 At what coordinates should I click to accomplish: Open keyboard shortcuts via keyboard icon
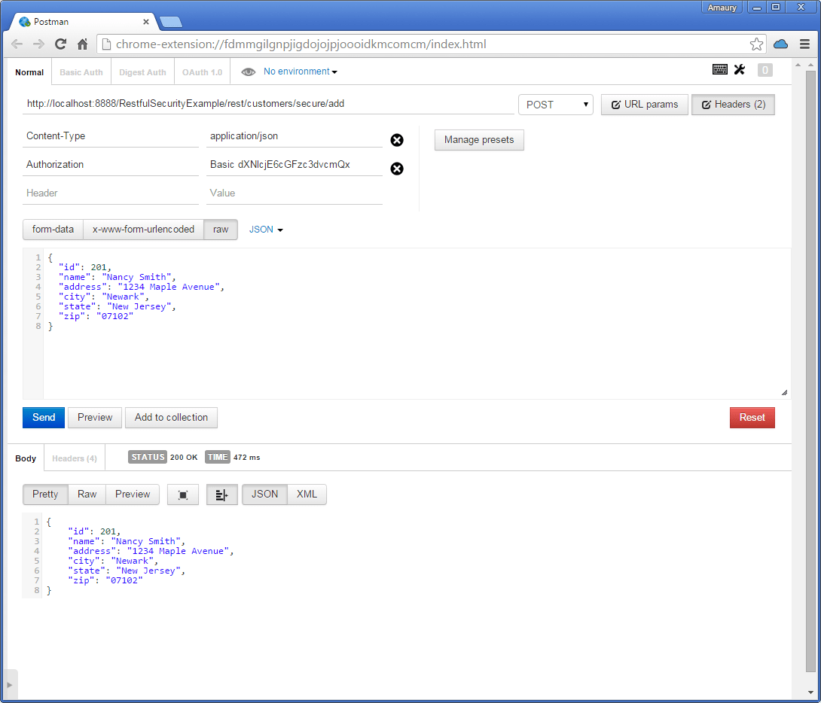720,69
